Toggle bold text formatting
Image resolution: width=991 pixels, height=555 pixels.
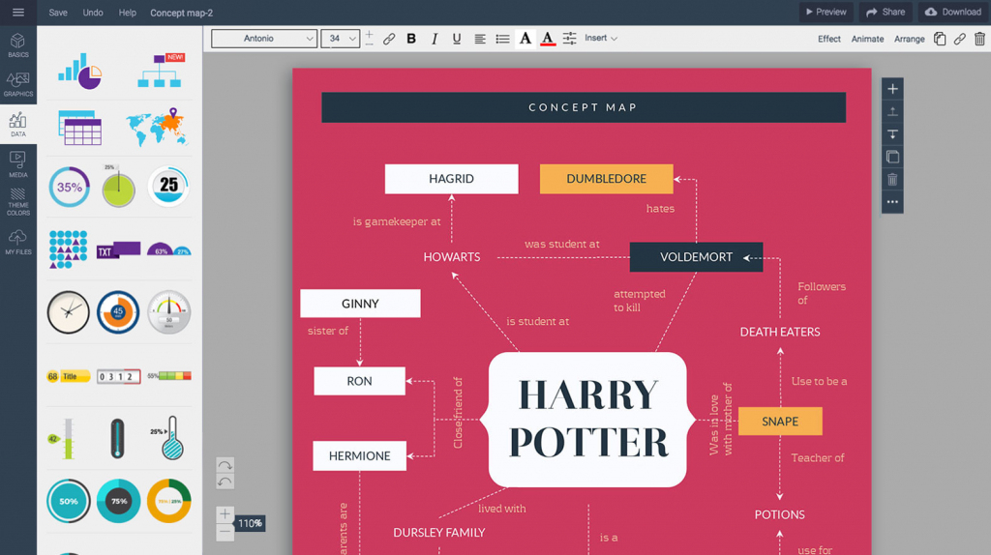411,39
